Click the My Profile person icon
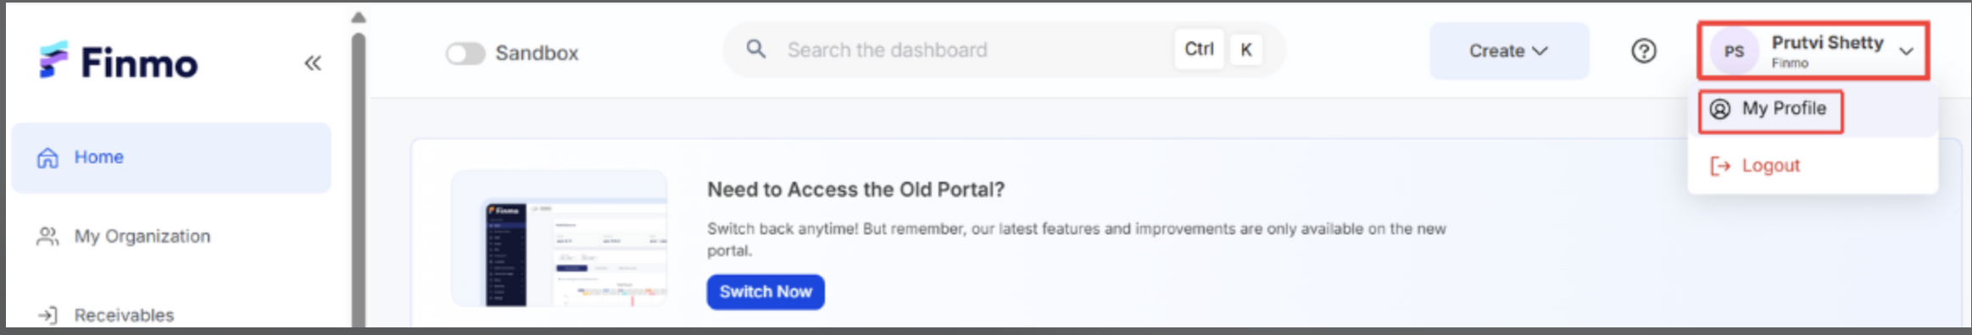1972x335 pixels. point(1720,109)
